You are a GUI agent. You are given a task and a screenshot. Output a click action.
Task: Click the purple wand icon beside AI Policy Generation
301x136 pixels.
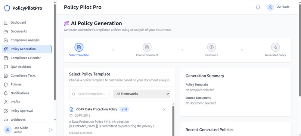pos(66,23)
